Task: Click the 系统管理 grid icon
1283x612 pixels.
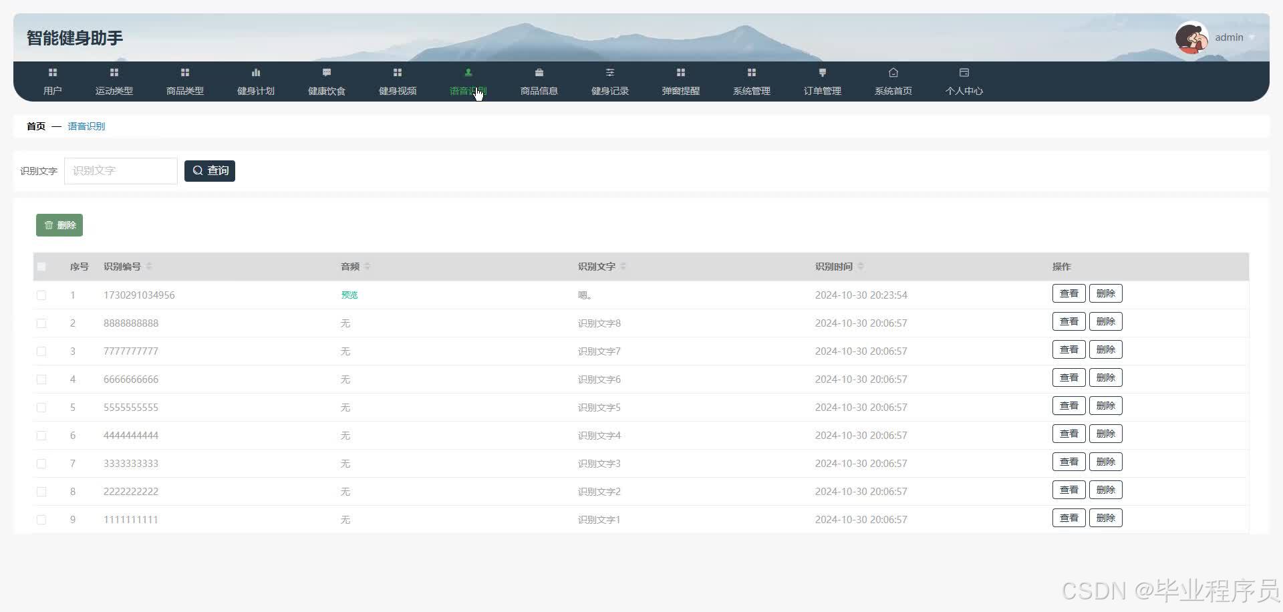Action: (x=752, y=72)
